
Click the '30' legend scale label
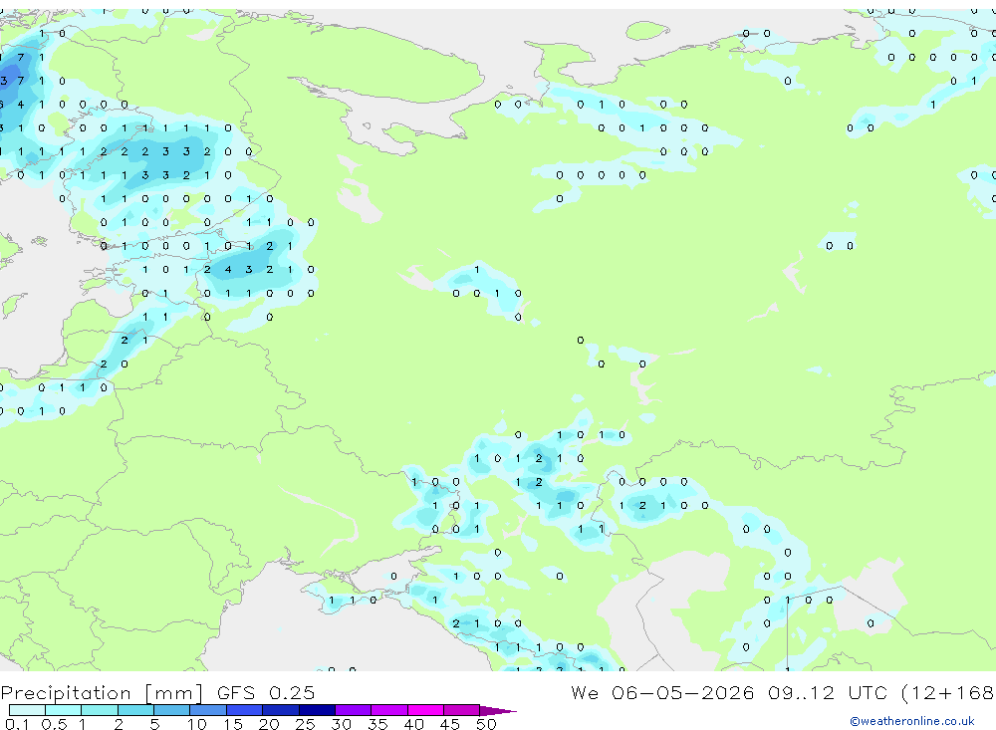coord(342,724)
